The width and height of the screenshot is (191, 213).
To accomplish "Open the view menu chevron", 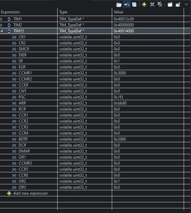I will 186,4.
